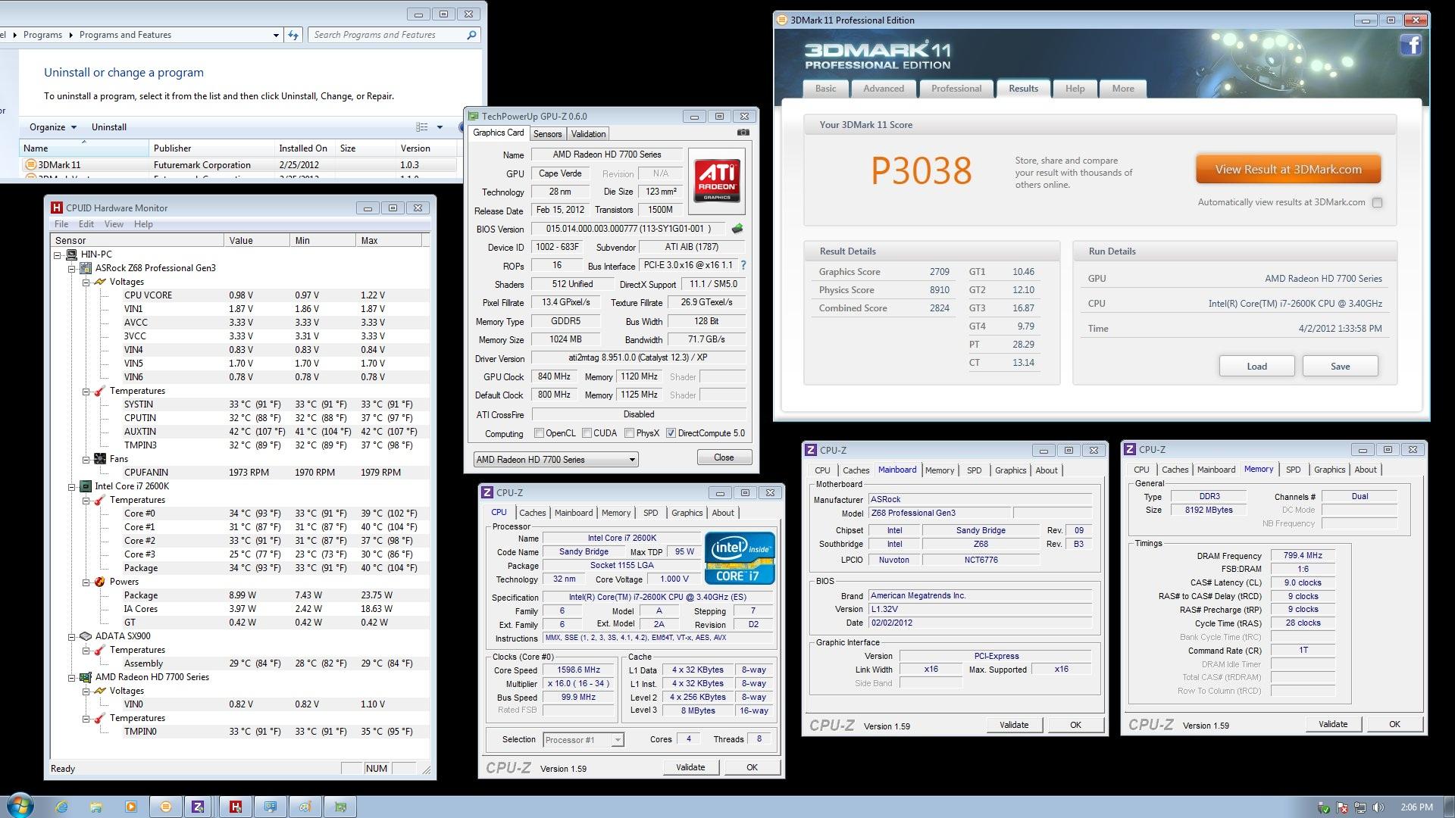1455x818 pixels.
Task: Click the P3038 score text
Action: [x=921, y=170]
